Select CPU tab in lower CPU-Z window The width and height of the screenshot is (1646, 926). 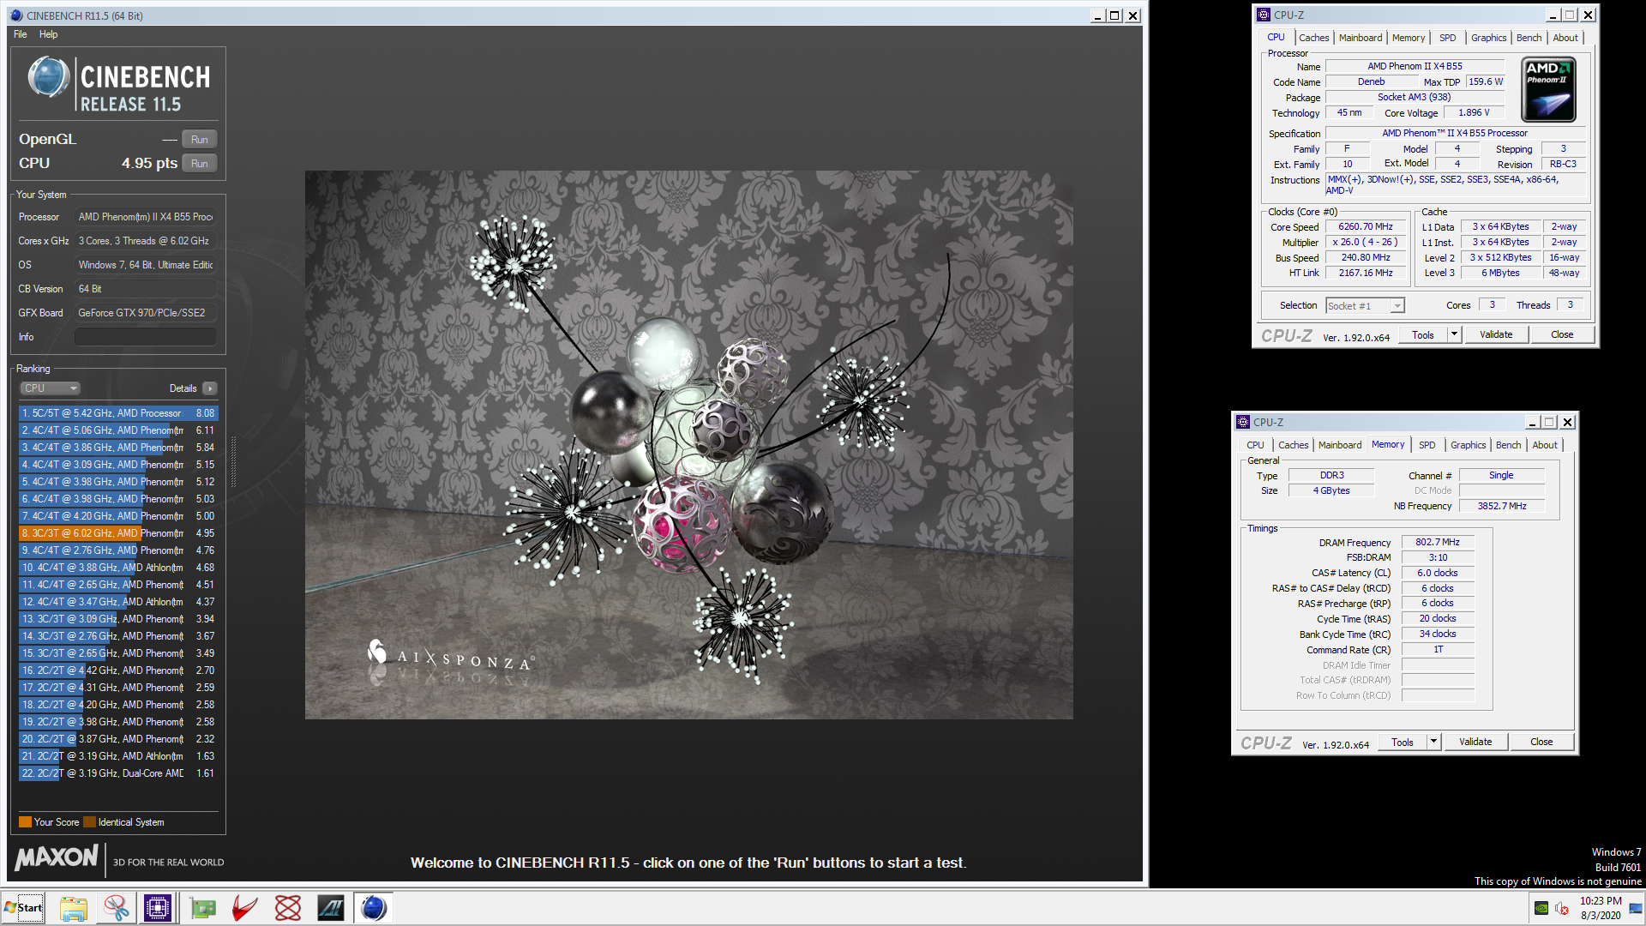1255,445
